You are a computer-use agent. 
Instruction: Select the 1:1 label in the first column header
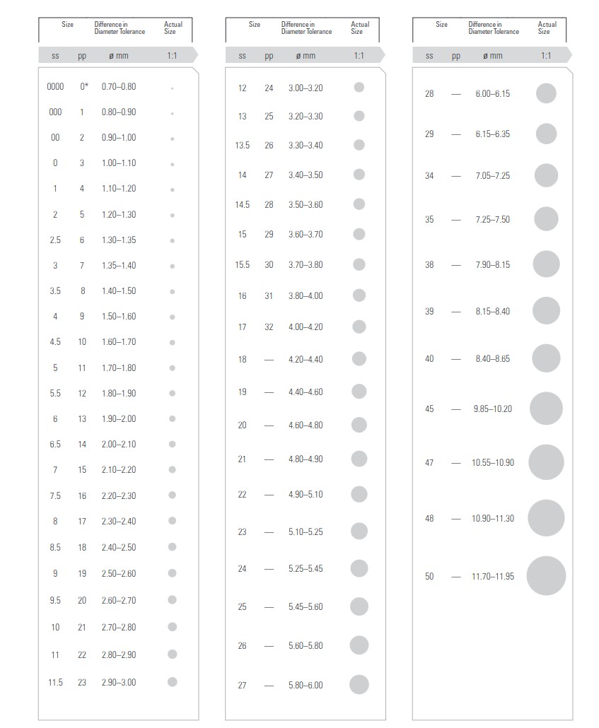click(172, 55)
